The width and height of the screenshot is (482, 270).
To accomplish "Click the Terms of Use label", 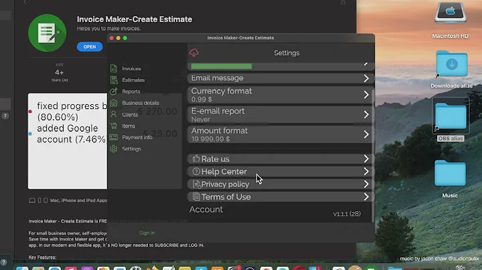I will click(x=226, y=196).
